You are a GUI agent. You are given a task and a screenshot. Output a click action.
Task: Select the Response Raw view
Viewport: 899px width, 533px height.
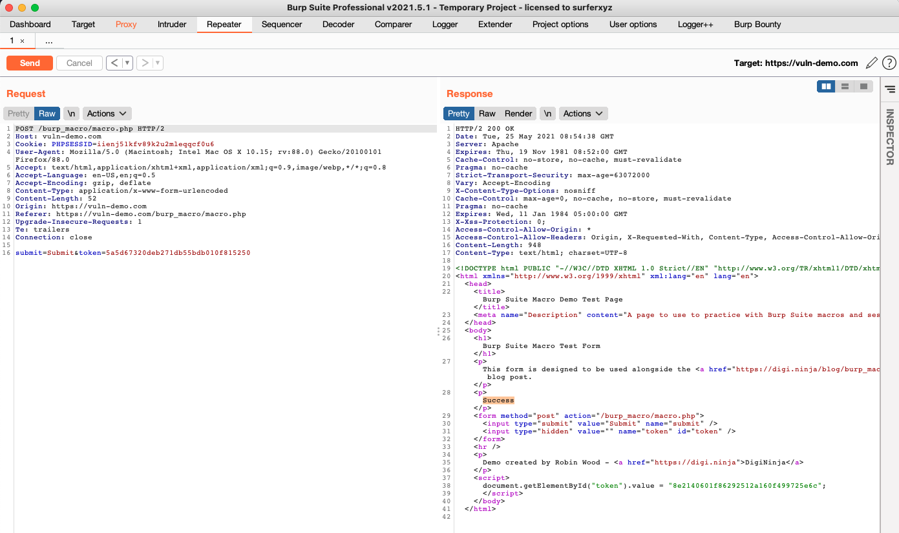pyautogui.click(x=487, y=113)
